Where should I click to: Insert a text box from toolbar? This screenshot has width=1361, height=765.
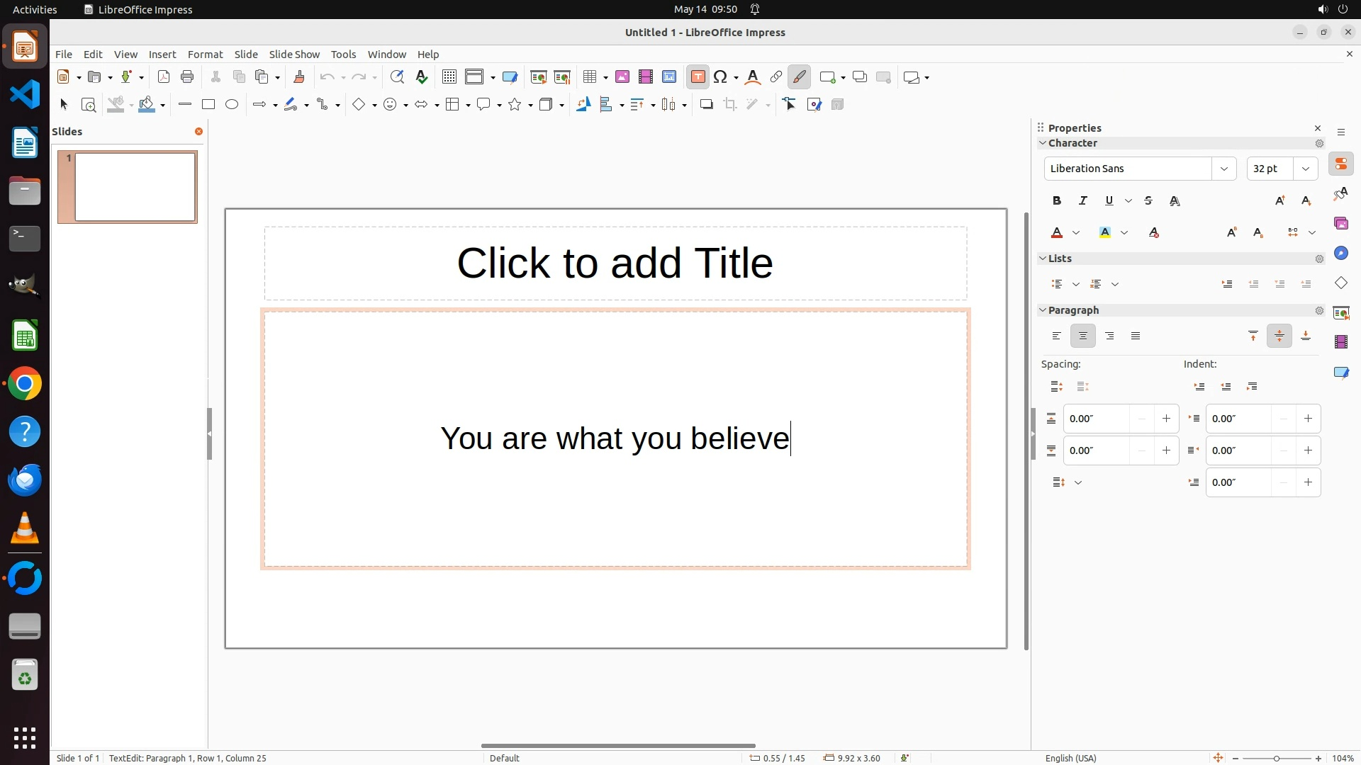[698, 77]
